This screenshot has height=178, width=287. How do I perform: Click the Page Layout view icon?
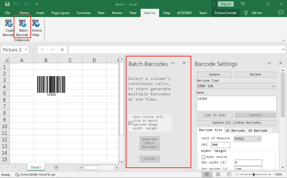[x=218, y=174]
